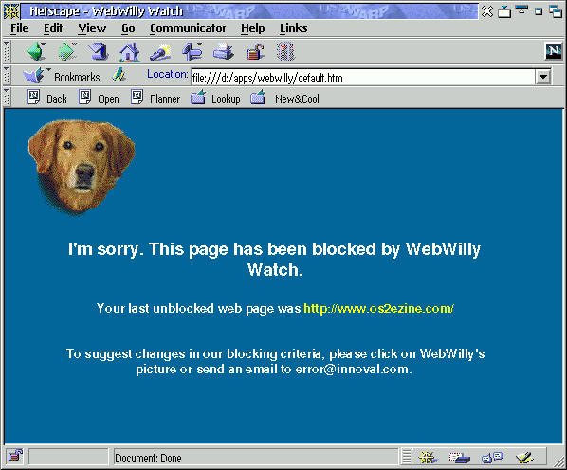Click the Search flashlight icon
567x470 pixels.
click(x=160, y=52)
